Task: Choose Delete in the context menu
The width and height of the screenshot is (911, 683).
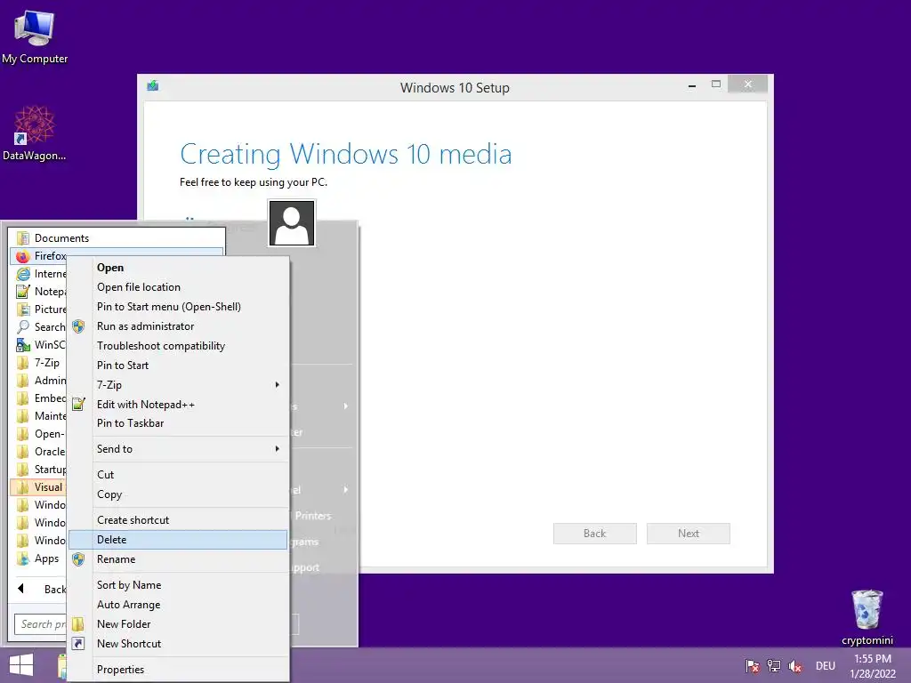Action: click(178, 540)
